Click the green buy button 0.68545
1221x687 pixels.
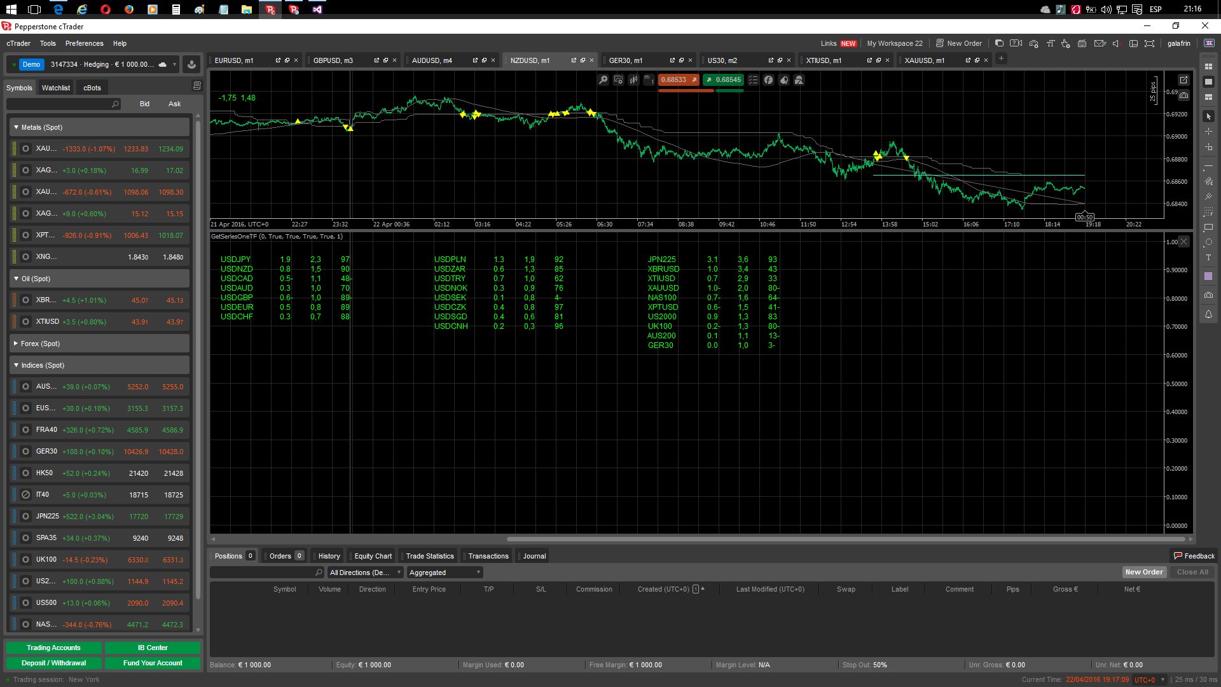click(723, 80)
